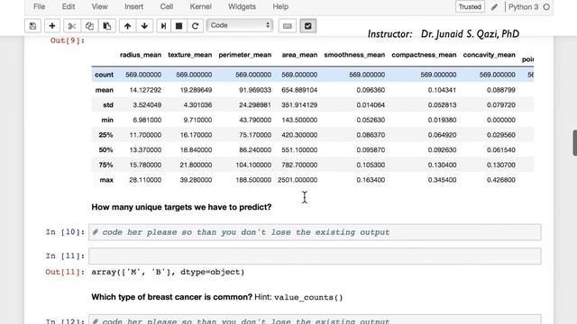Open the Help menu

(280, 6)
